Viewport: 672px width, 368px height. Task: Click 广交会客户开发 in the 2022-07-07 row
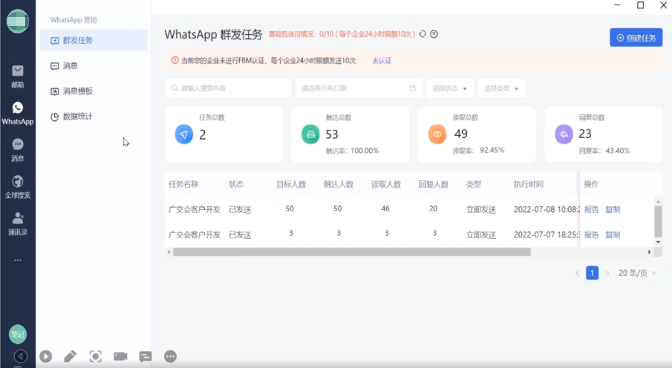194,234
